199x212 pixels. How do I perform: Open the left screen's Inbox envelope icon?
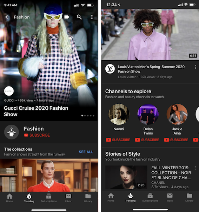[x=68, y=196]
